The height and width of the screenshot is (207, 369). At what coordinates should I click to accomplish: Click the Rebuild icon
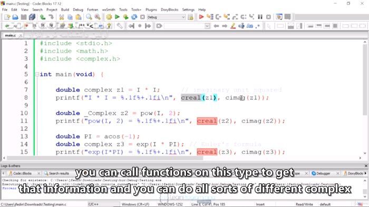134,17
